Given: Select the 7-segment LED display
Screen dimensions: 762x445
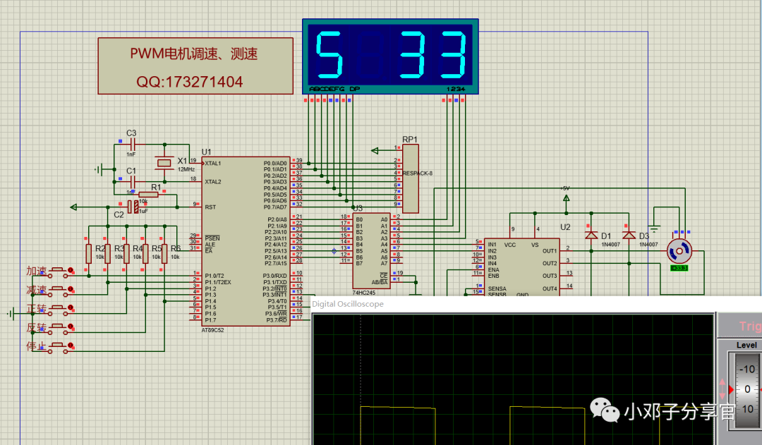Looking at the screenshot, I should [390, 56].
